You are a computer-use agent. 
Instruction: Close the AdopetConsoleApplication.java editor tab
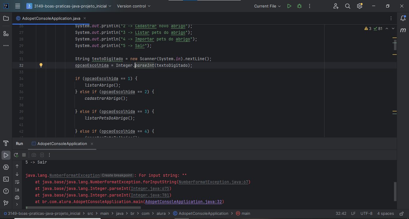[x=84, y=18]
